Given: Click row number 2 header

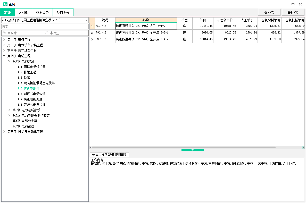Looking at the screenshot, I should [x=92, y=32].
